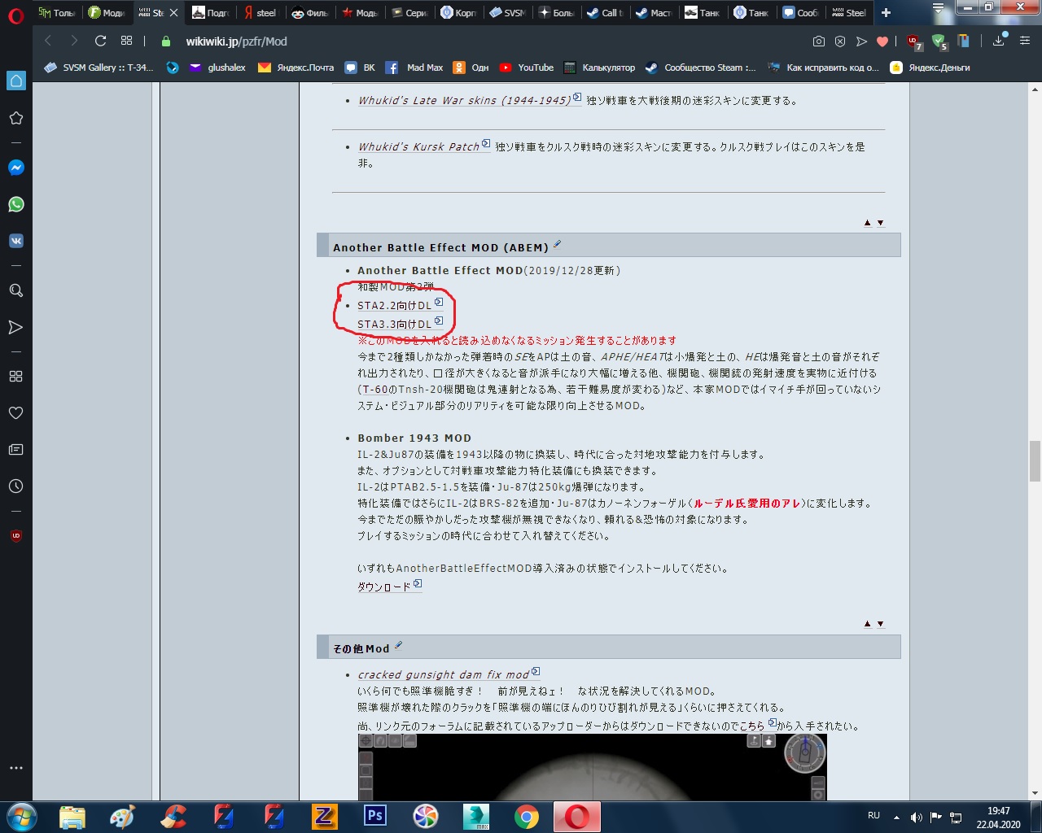Click the page vertical scrollbar thumb
Image resolution: width=1042 pixels, height=833 pixels.
tap(1035, 461)
